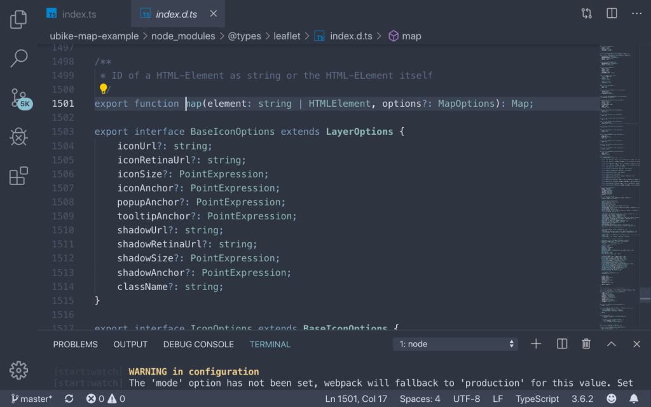Click line number 1503 in gutter
The height and width of the screenshot is (407, 651).
pyautogui.click(x=63, y=132)
